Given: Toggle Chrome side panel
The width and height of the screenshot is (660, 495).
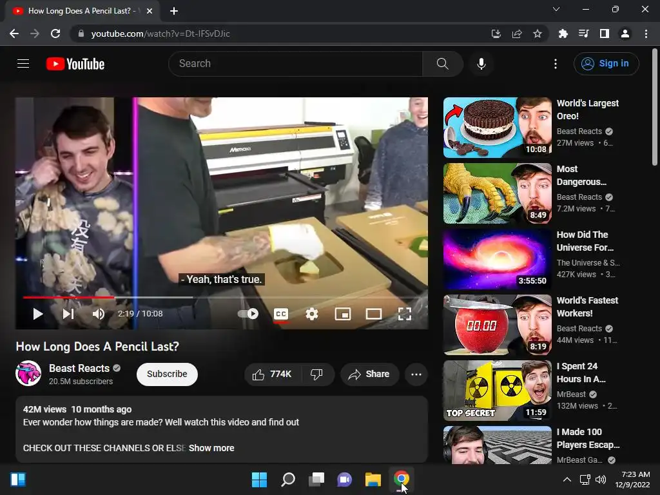Looking at the screenshot, I should [605, 34].
